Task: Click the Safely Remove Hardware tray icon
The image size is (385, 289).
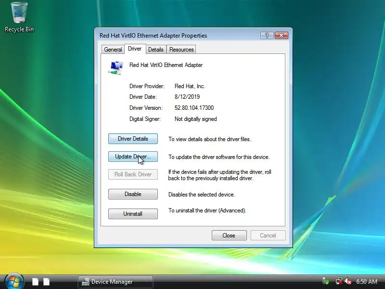Action: (x=326, y=281)
